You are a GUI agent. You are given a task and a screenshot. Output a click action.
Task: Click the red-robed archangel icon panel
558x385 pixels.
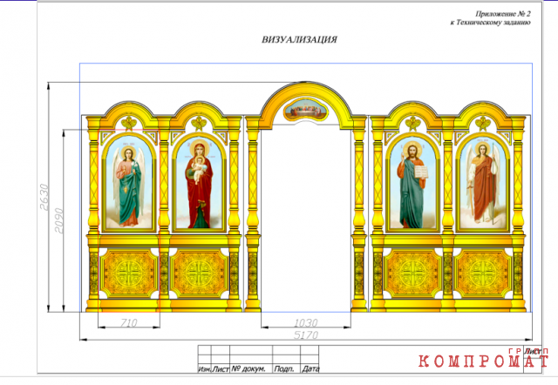(483, 183)
